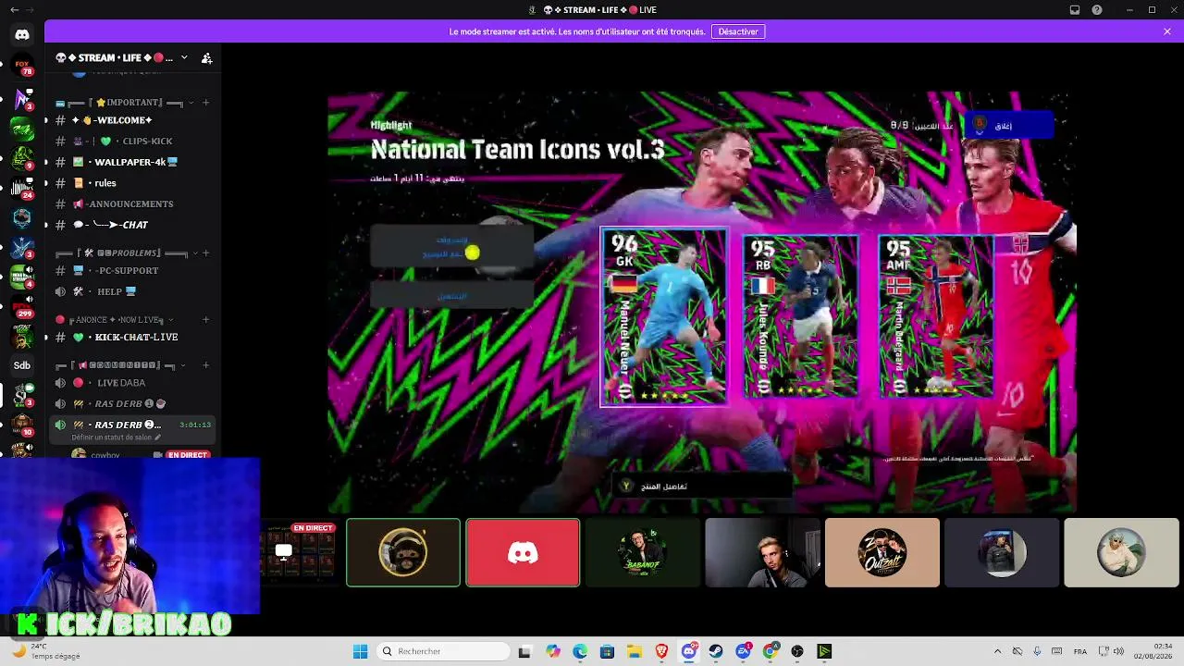Open Brave browser from the taskbar
This screenshot has height=666, width=1184.
pos(661,651)
